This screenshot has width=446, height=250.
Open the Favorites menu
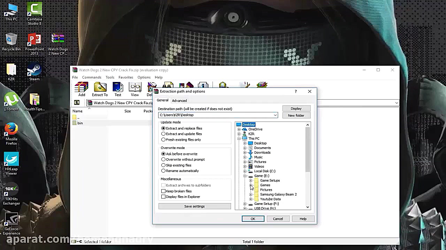pos(126,77)
